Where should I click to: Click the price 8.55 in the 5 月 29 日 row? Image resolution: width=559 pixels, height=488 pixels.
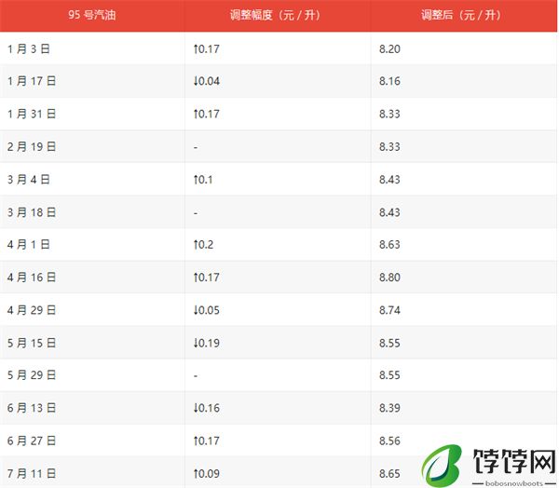click(x=389, y=375)
